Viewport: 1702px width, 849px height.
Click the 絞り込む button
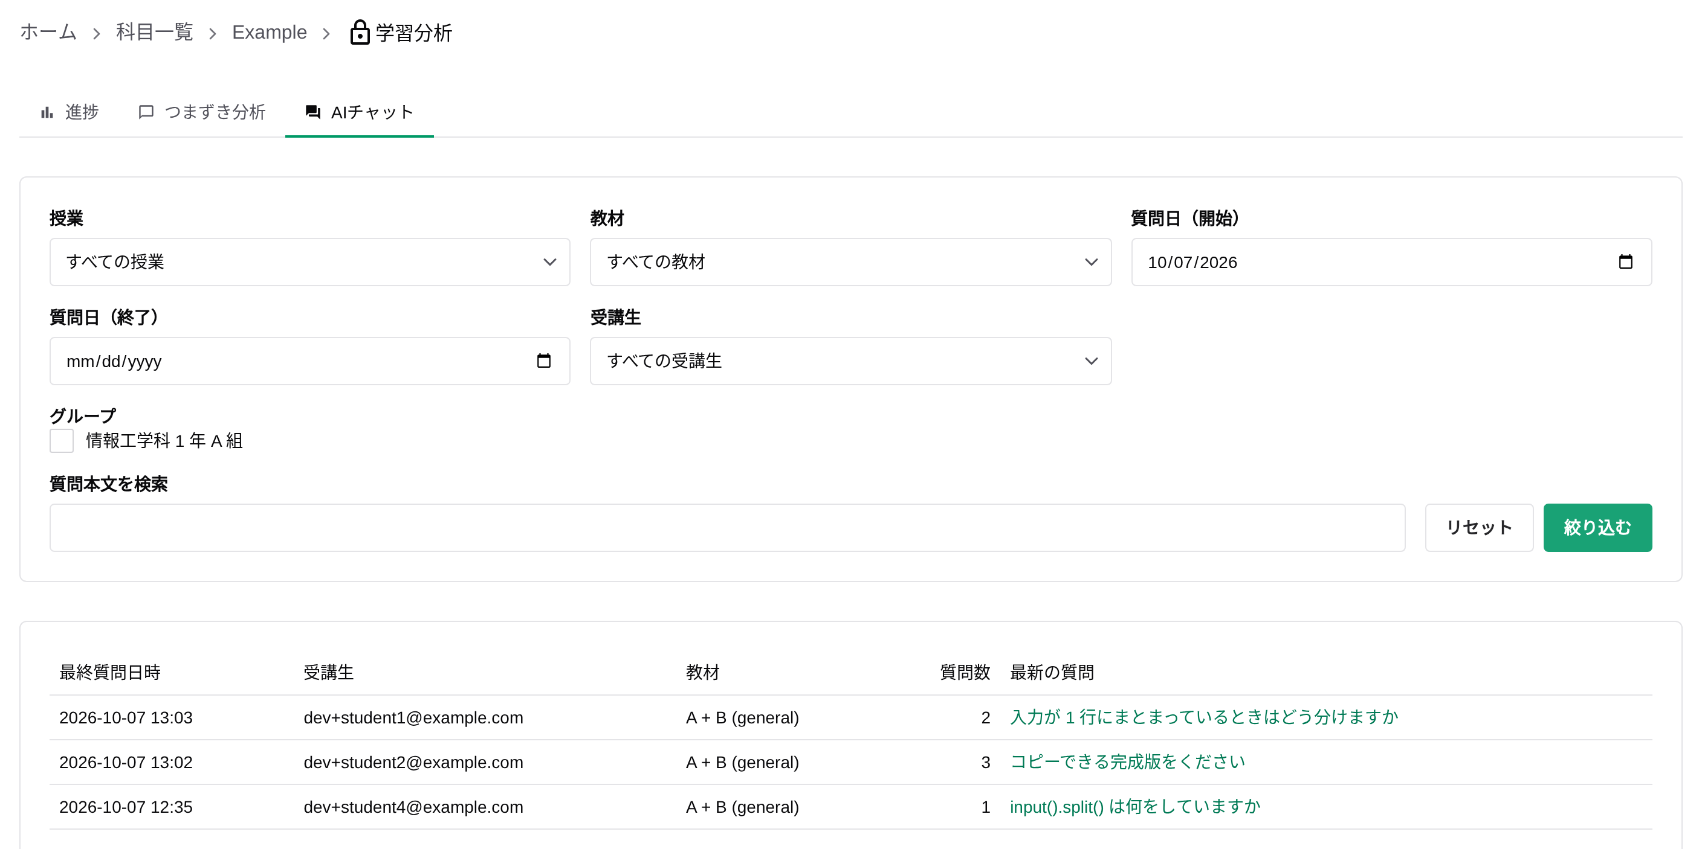(1597, 528)
